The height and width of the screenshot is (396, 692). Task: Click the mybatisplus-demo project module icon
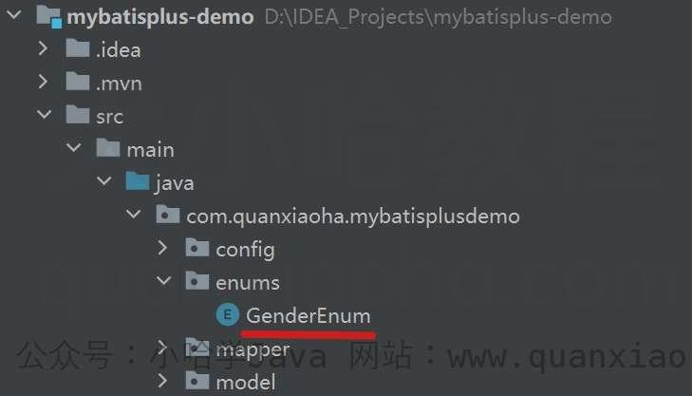(48, 16)
